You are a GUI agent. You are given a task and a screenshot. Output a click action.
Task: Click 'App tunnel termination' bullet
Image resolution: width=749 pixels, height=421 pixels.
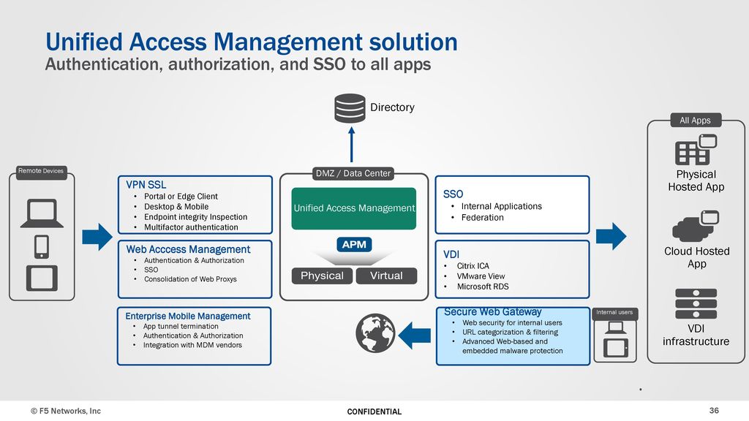(181, 327)
